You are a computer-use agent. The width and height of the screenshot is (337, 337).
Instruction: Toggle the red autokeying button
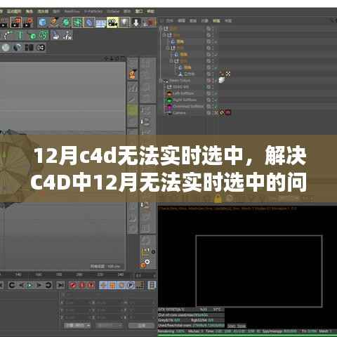(x=82, y=285)
